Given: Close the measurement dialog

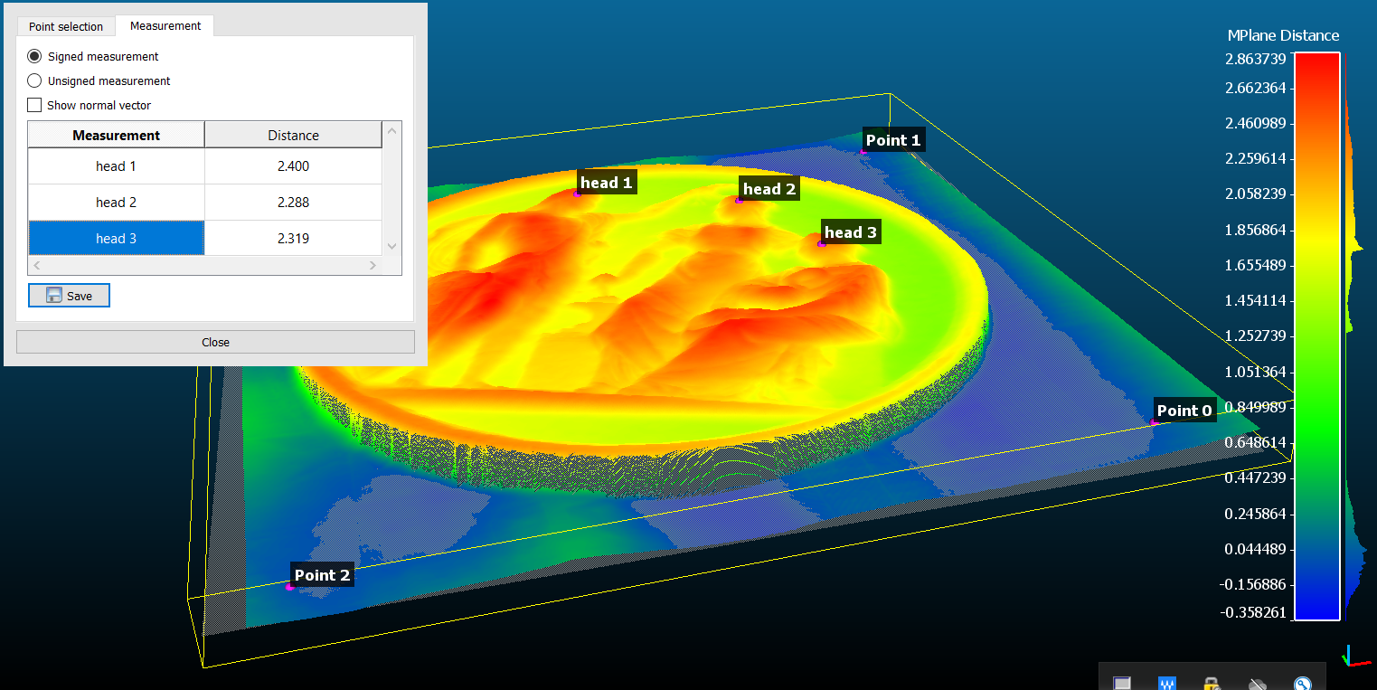Looking at the screenshot, I should 215,342.
